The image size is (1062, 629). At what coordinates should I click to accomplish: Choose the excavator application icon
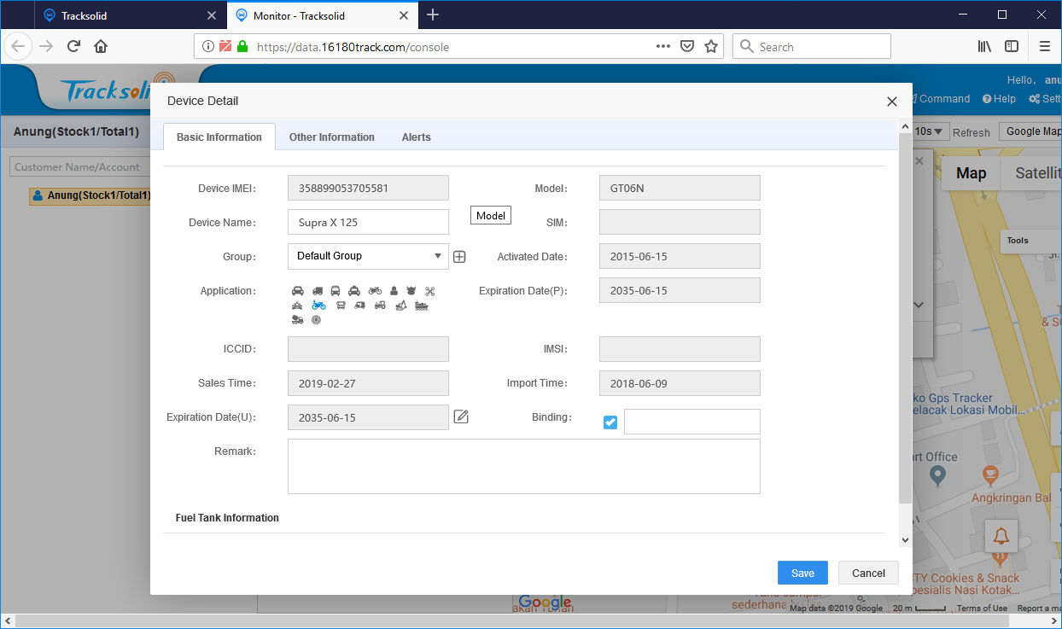click(x=401, y=306)
